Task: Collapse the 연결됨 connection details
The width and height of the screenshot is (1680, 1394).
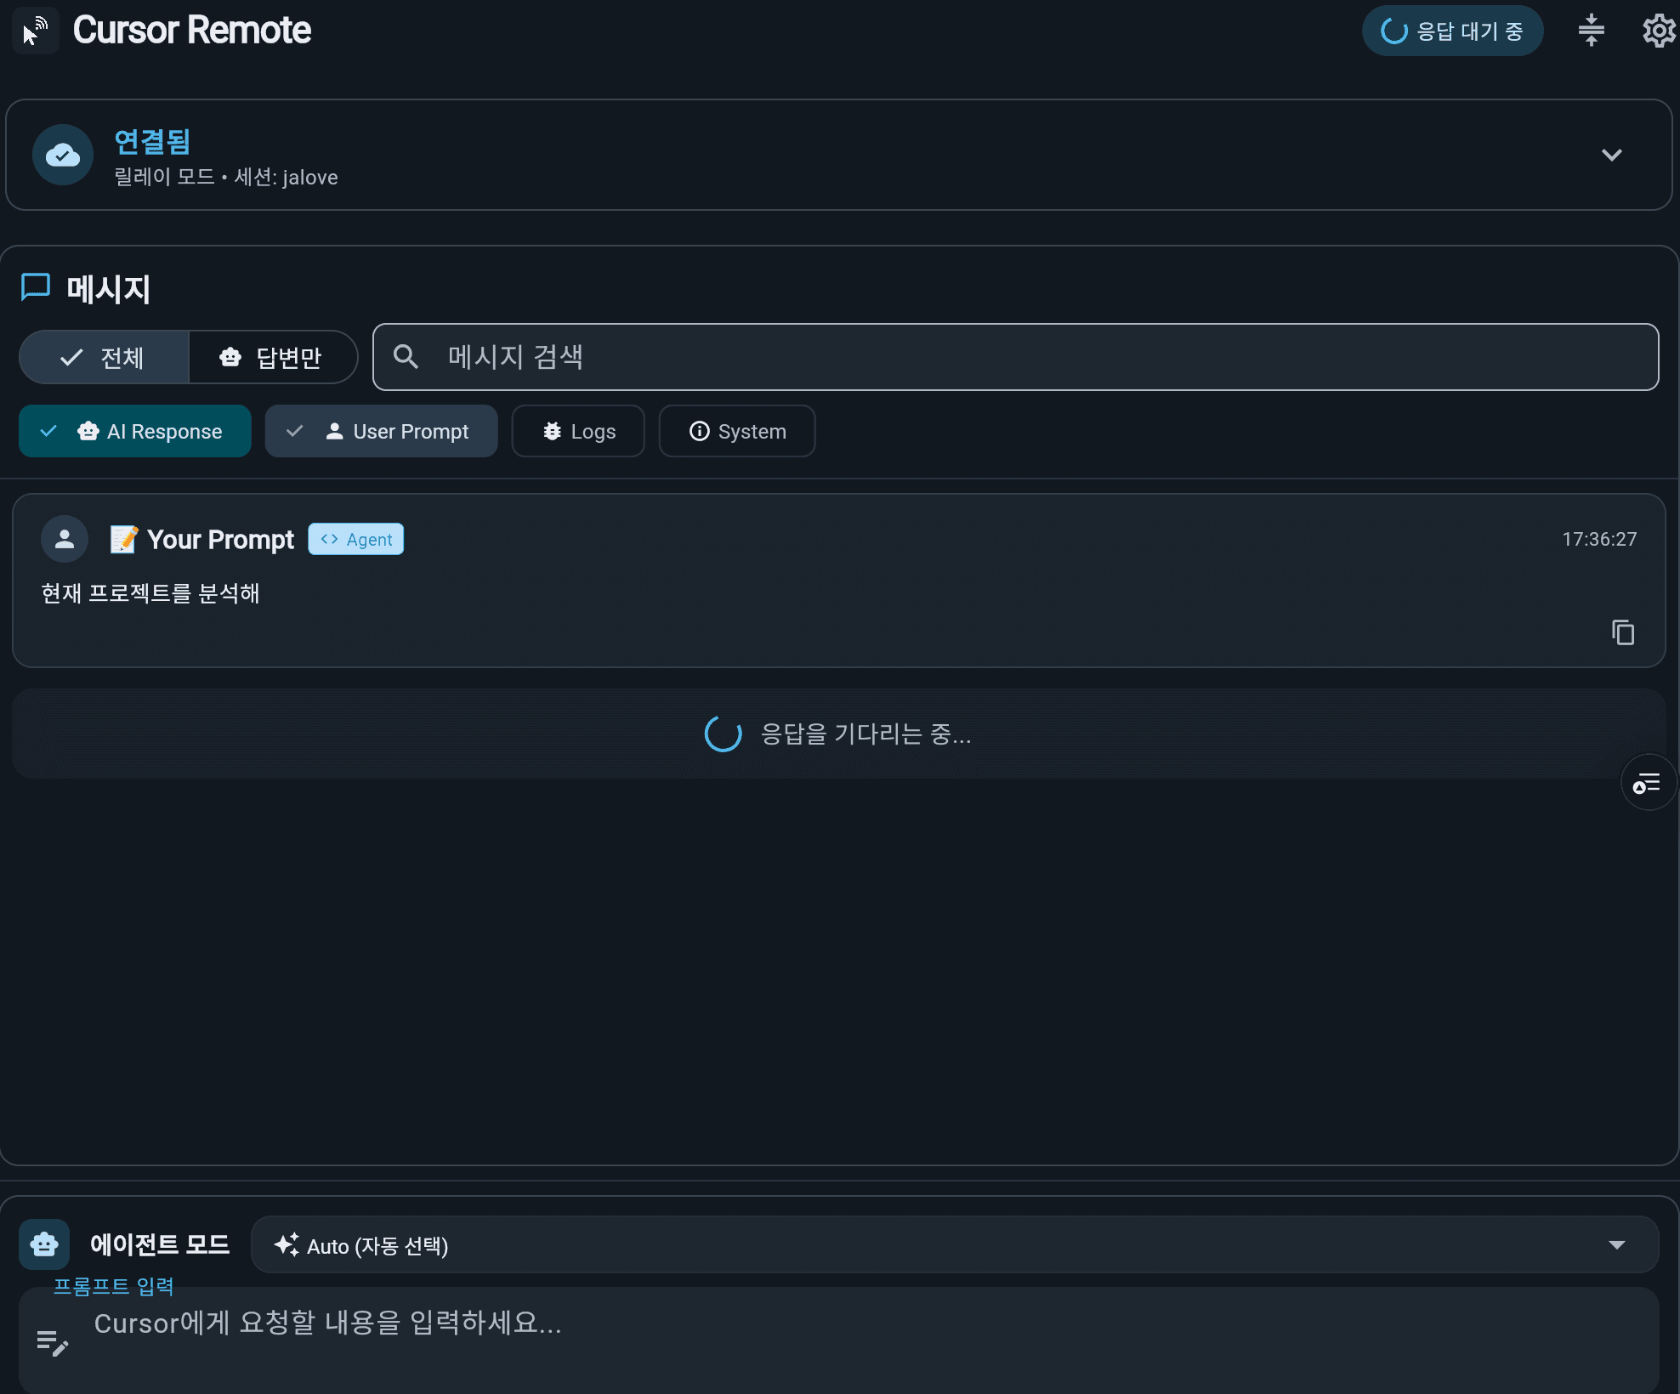Action: tap(1612, 155)
